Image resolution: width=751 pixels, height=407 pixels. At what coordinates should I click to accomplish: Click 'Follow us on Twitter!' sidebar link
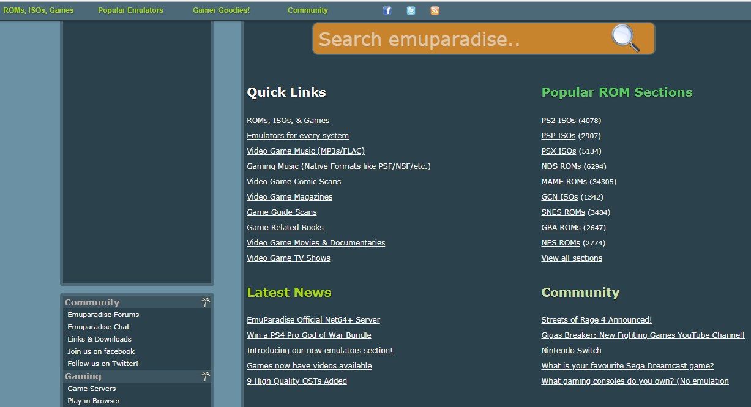pyautogui.click(x=103, y=364)
